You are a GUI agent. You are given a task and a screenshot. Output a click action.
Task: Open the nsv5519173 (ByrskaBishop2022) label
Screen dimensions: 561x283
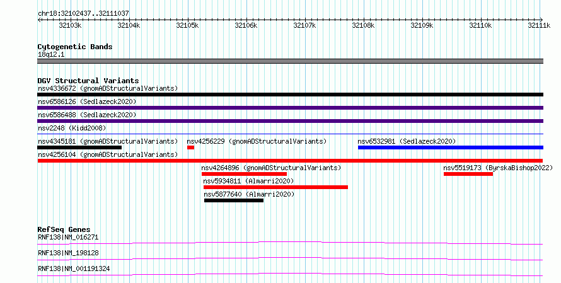[498, 168]
